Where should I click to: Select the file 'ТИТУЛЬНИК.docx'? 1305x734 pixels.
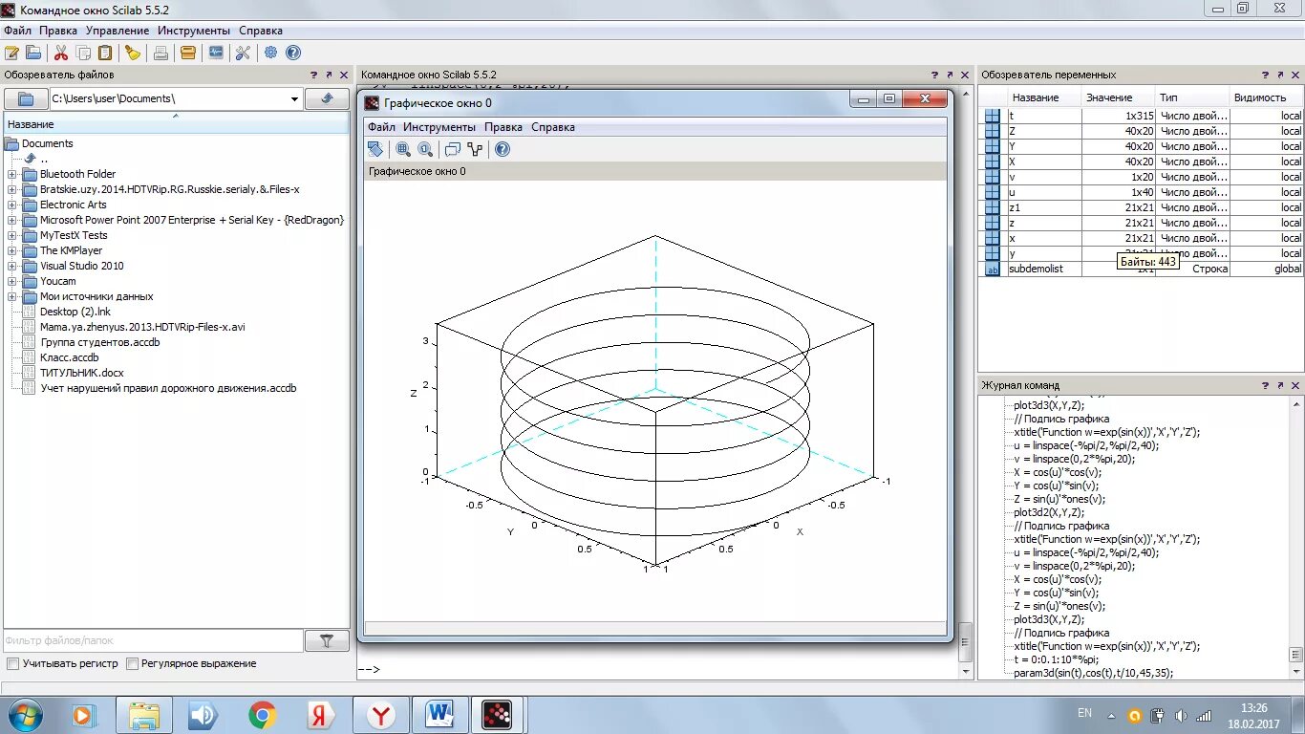click(82, 373)
